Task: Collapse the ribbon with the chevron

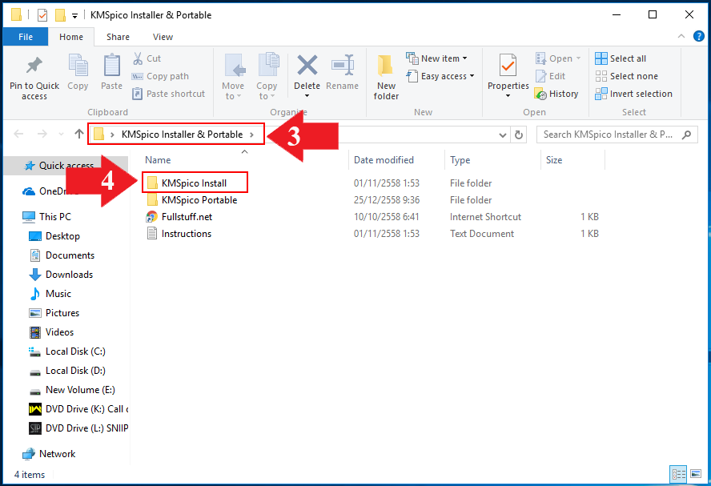Action: click(681, 36)
